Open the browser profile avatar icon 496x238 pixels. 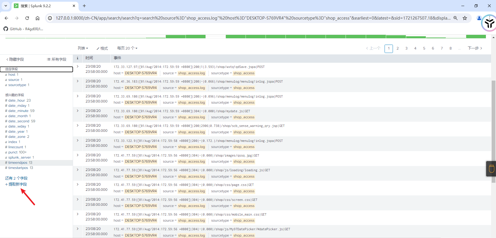click(479, 18)
